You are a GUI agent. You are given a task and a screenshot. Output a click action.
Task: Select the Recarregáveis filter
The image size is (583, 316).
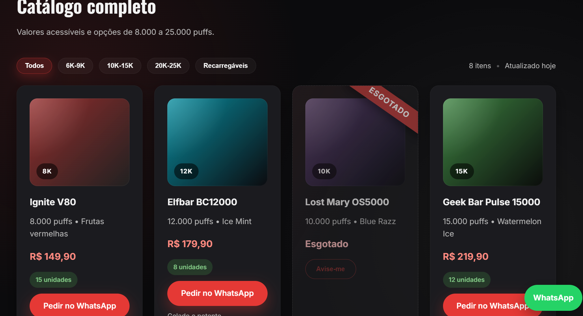coord(225,66)
